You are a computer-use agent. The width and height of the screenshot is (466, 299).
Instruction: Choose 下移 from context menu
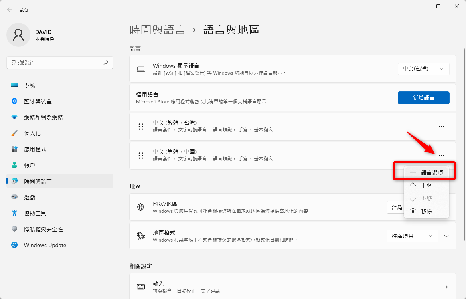point(427,198)
